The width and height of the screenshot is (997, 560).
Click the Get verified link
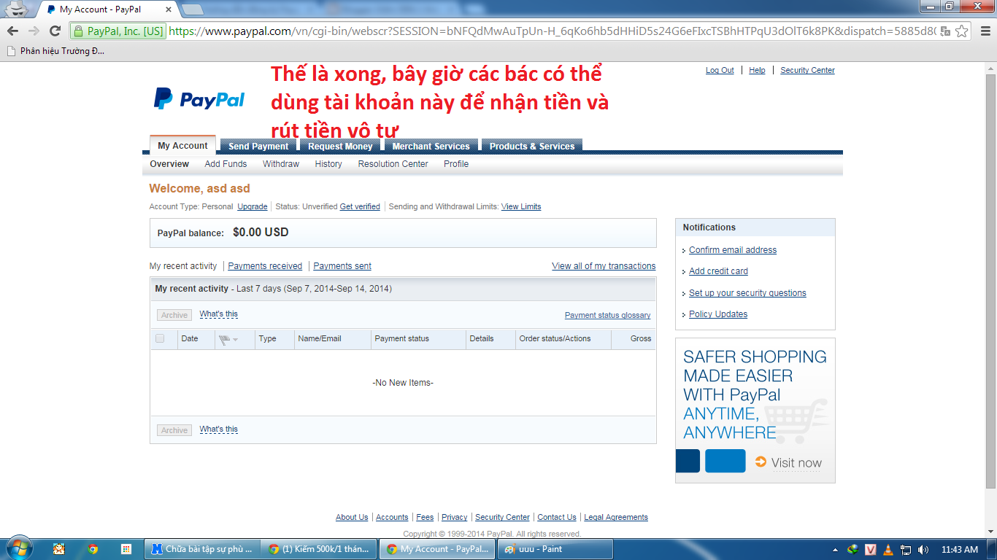tap(360, 206)
